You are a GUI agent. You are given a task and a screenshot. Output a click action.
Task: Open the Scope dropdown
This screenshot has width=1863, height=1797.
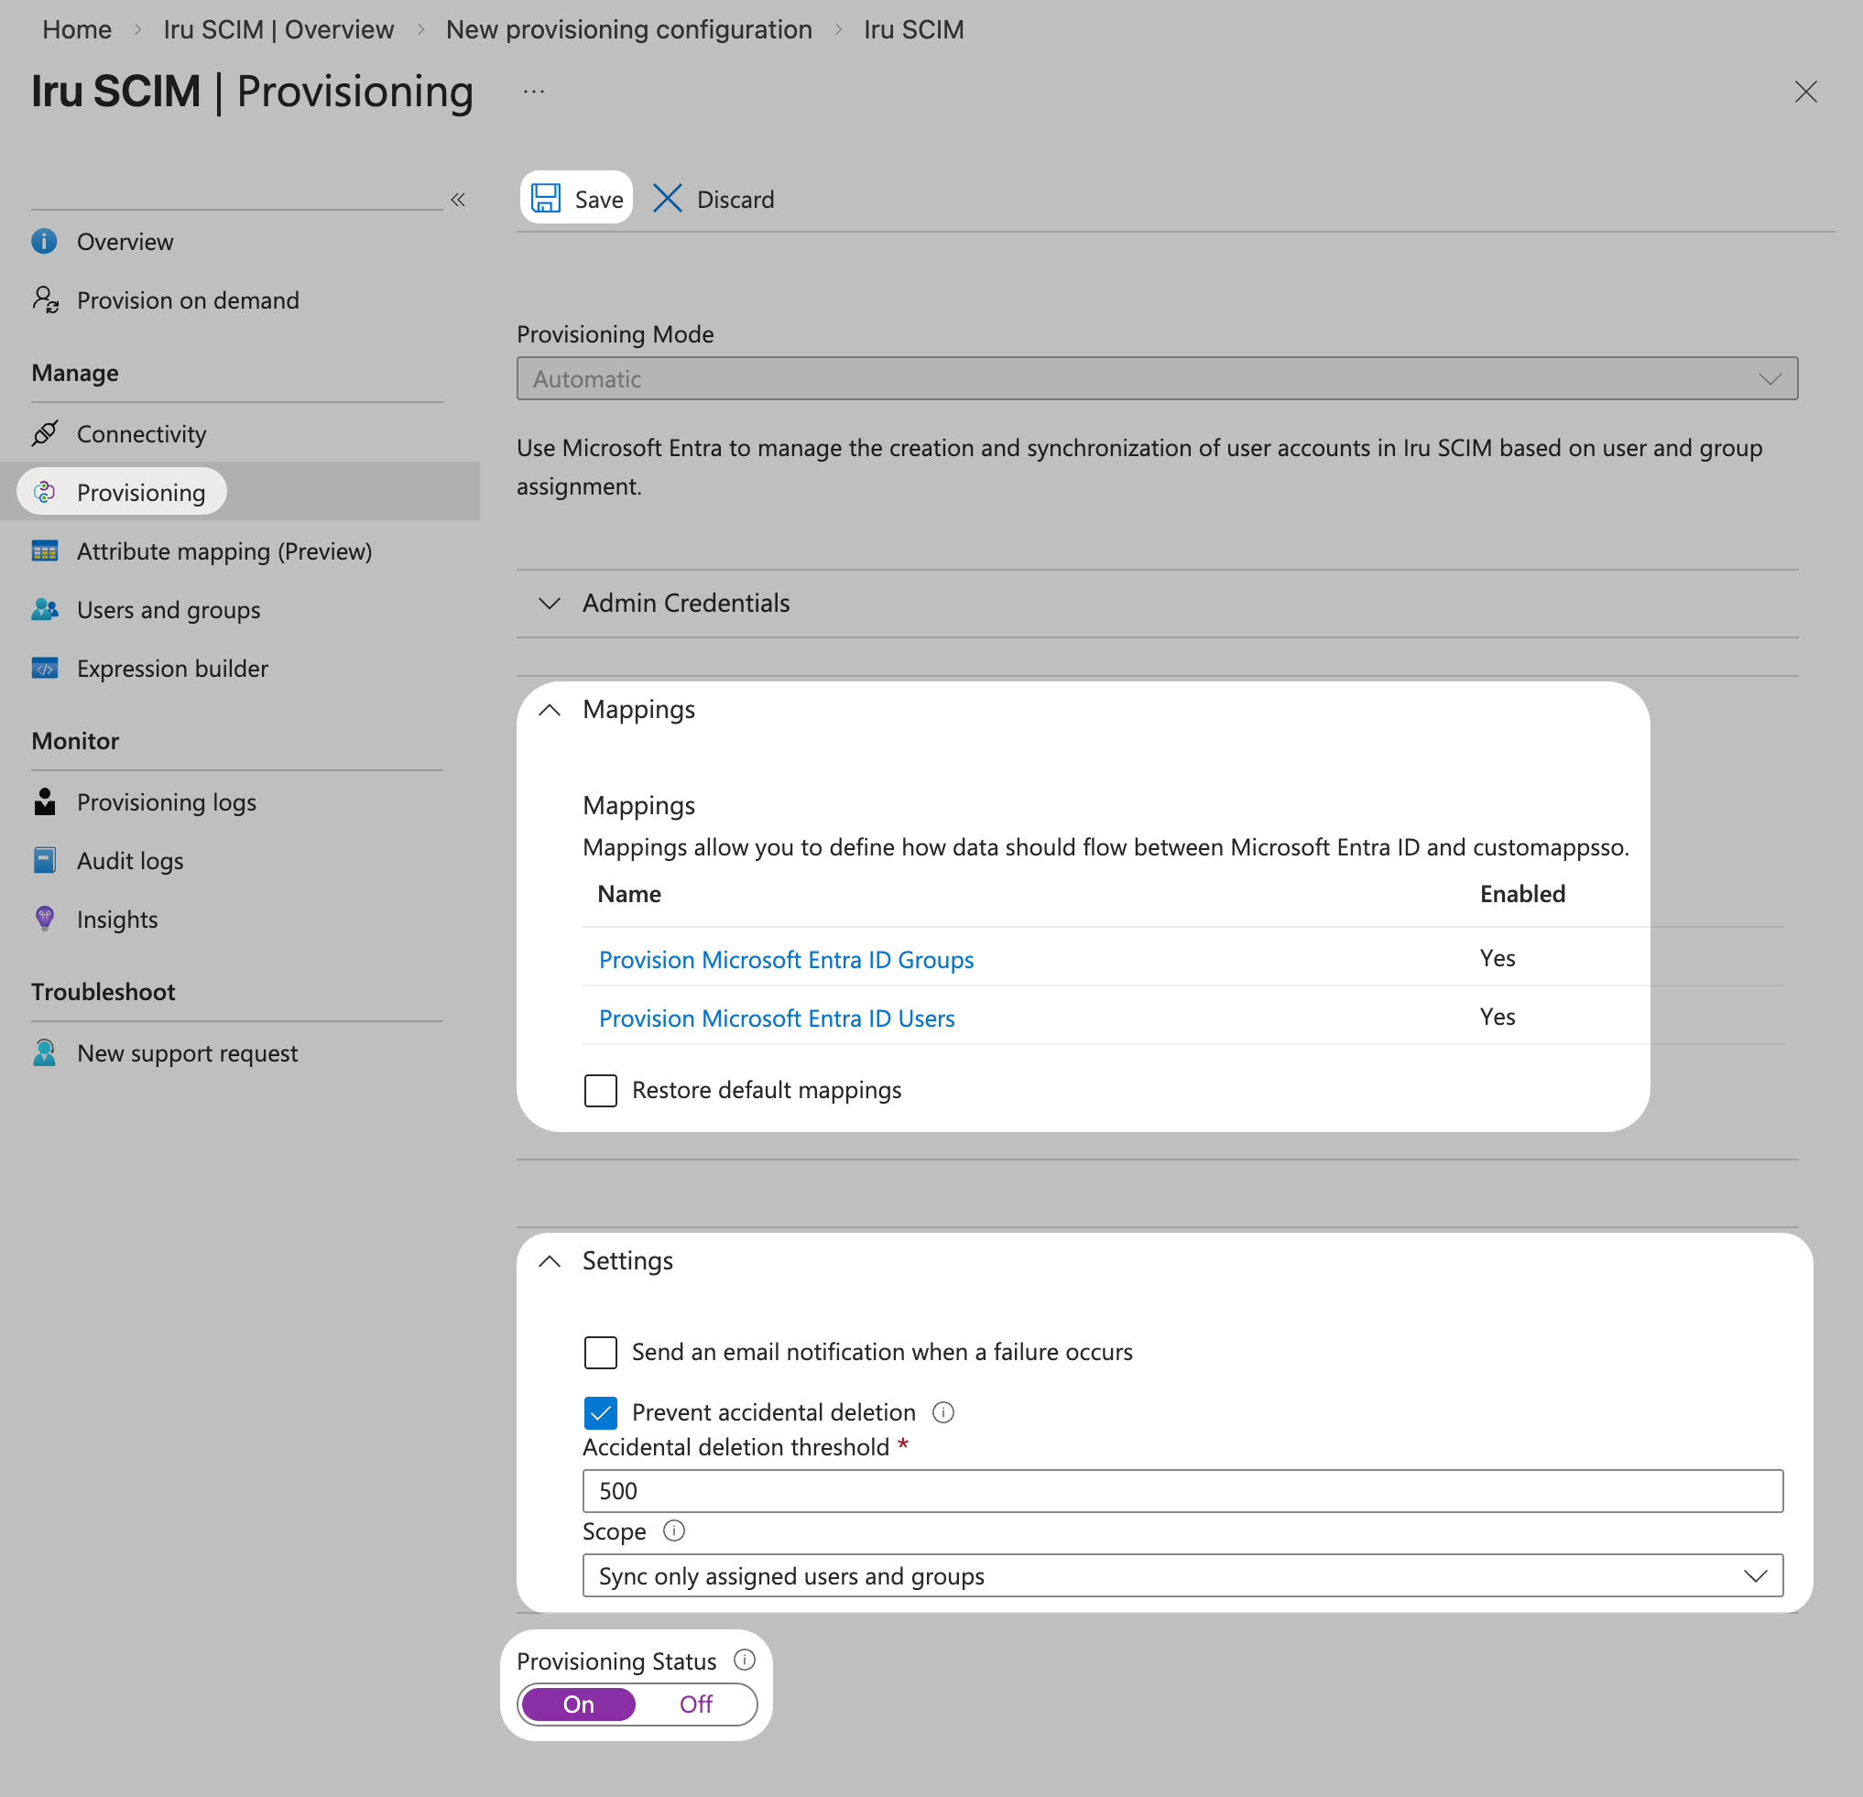point(1182,1575)
